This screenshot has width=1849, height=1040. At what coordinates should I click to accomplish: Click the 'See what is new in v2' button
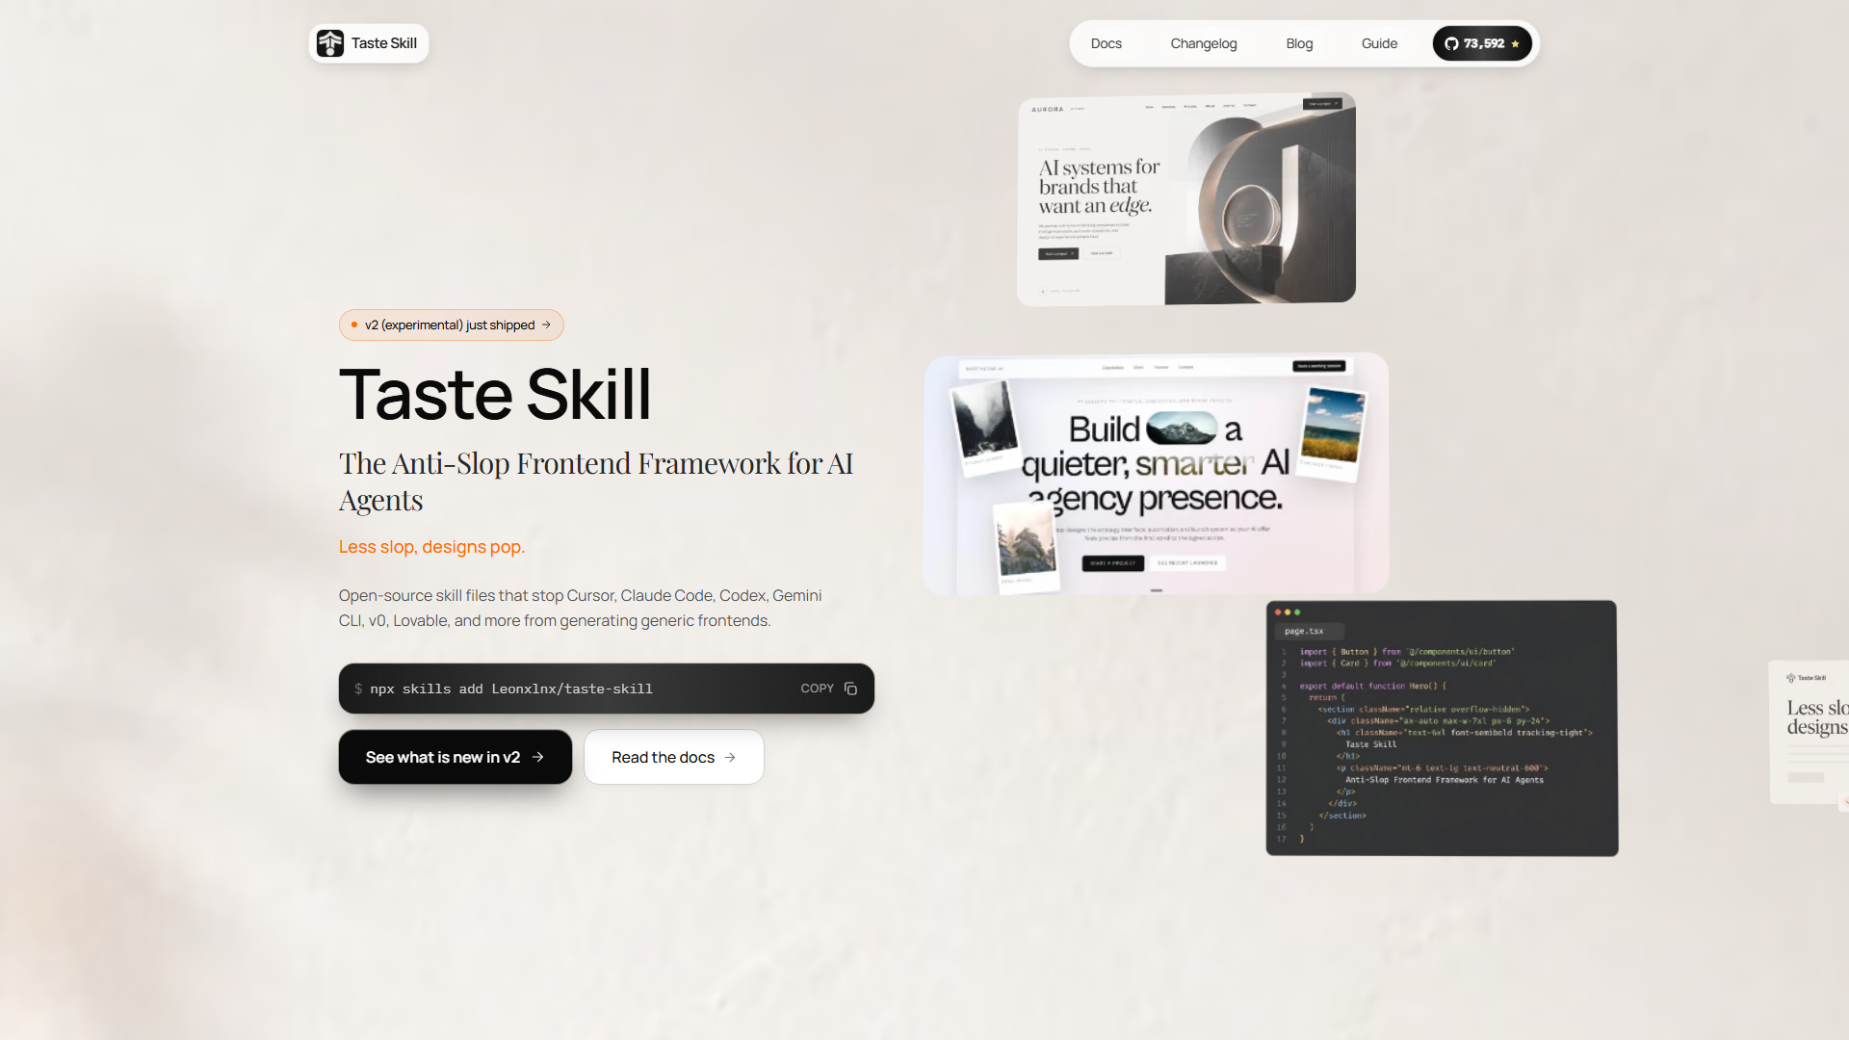(x=456, y=757)
